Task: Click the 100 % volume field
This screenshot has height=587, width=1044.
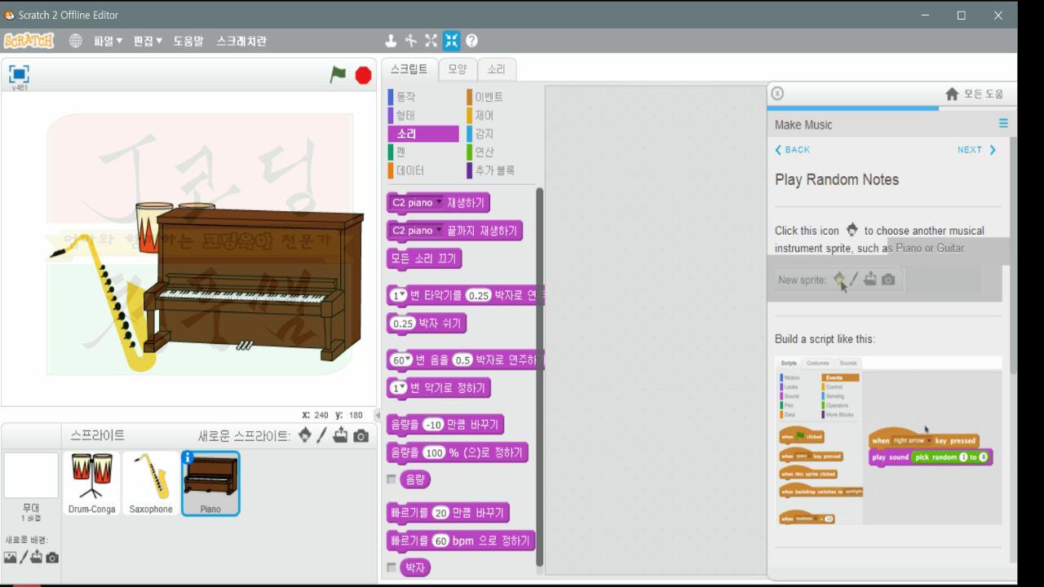Action: coord(434,452)
